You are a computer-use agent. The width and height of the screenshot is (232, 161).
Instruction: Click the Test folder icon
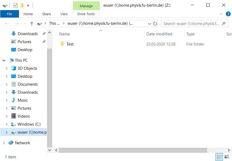62,44
